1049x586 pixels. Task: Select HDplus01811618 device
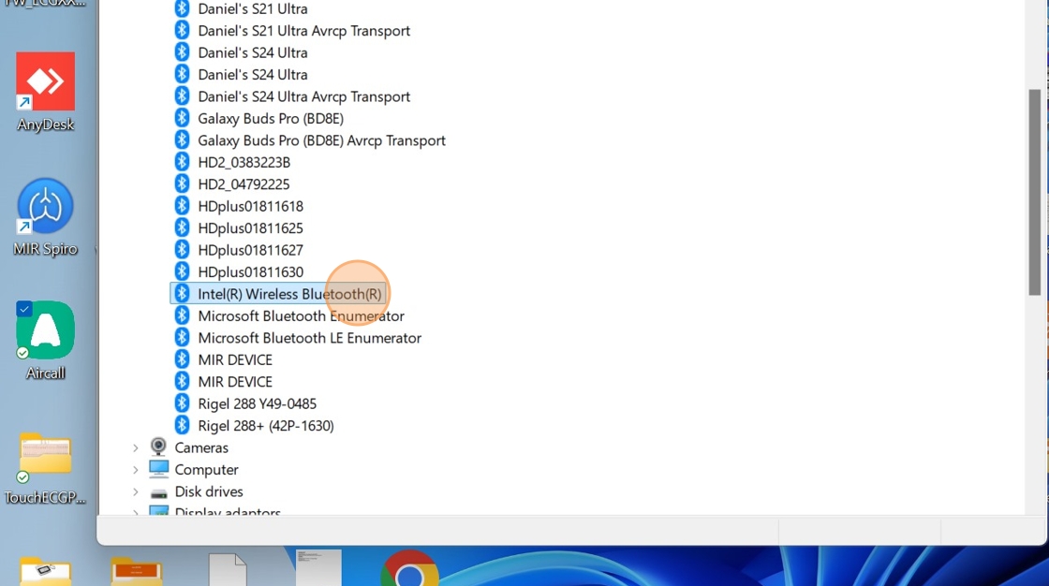(250, 206)
